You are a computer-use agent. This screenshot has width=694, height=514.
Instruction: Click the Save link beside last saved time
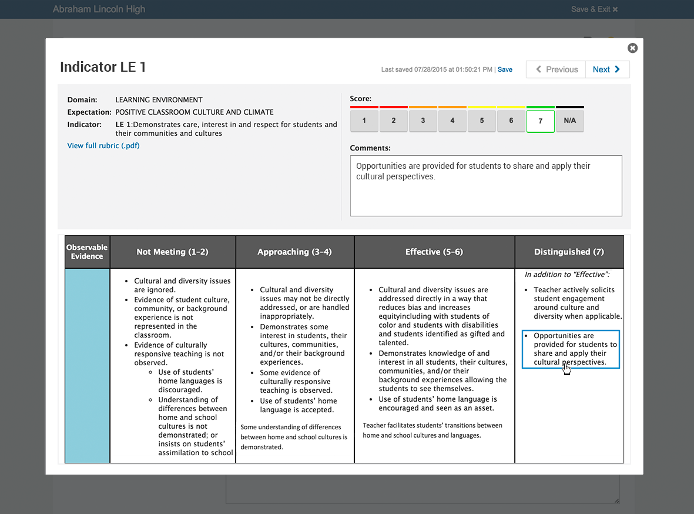(x=505, y=69)
